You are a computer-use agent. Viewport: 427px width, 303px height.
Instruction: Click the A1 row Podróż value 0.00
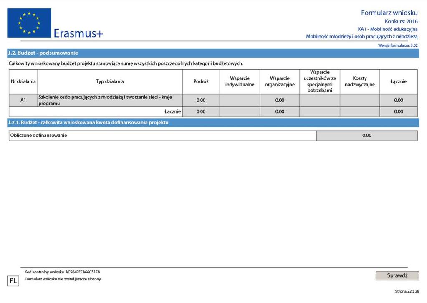click(x=201, y=100)
